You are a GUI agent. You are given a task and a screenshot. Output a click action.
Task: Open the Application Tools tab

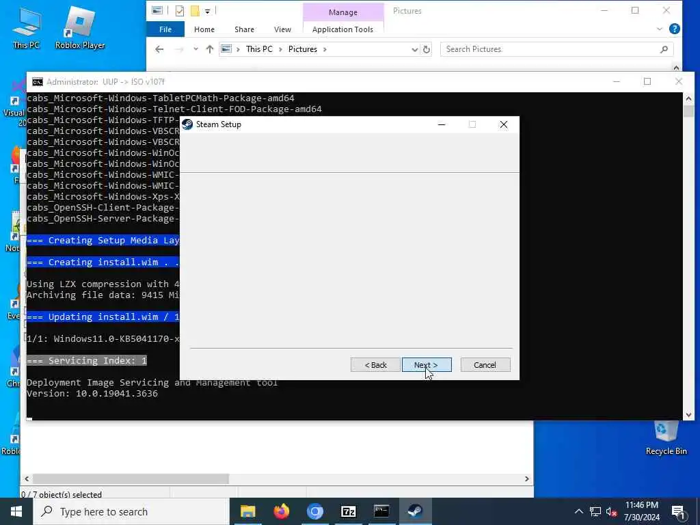(343, 29)
